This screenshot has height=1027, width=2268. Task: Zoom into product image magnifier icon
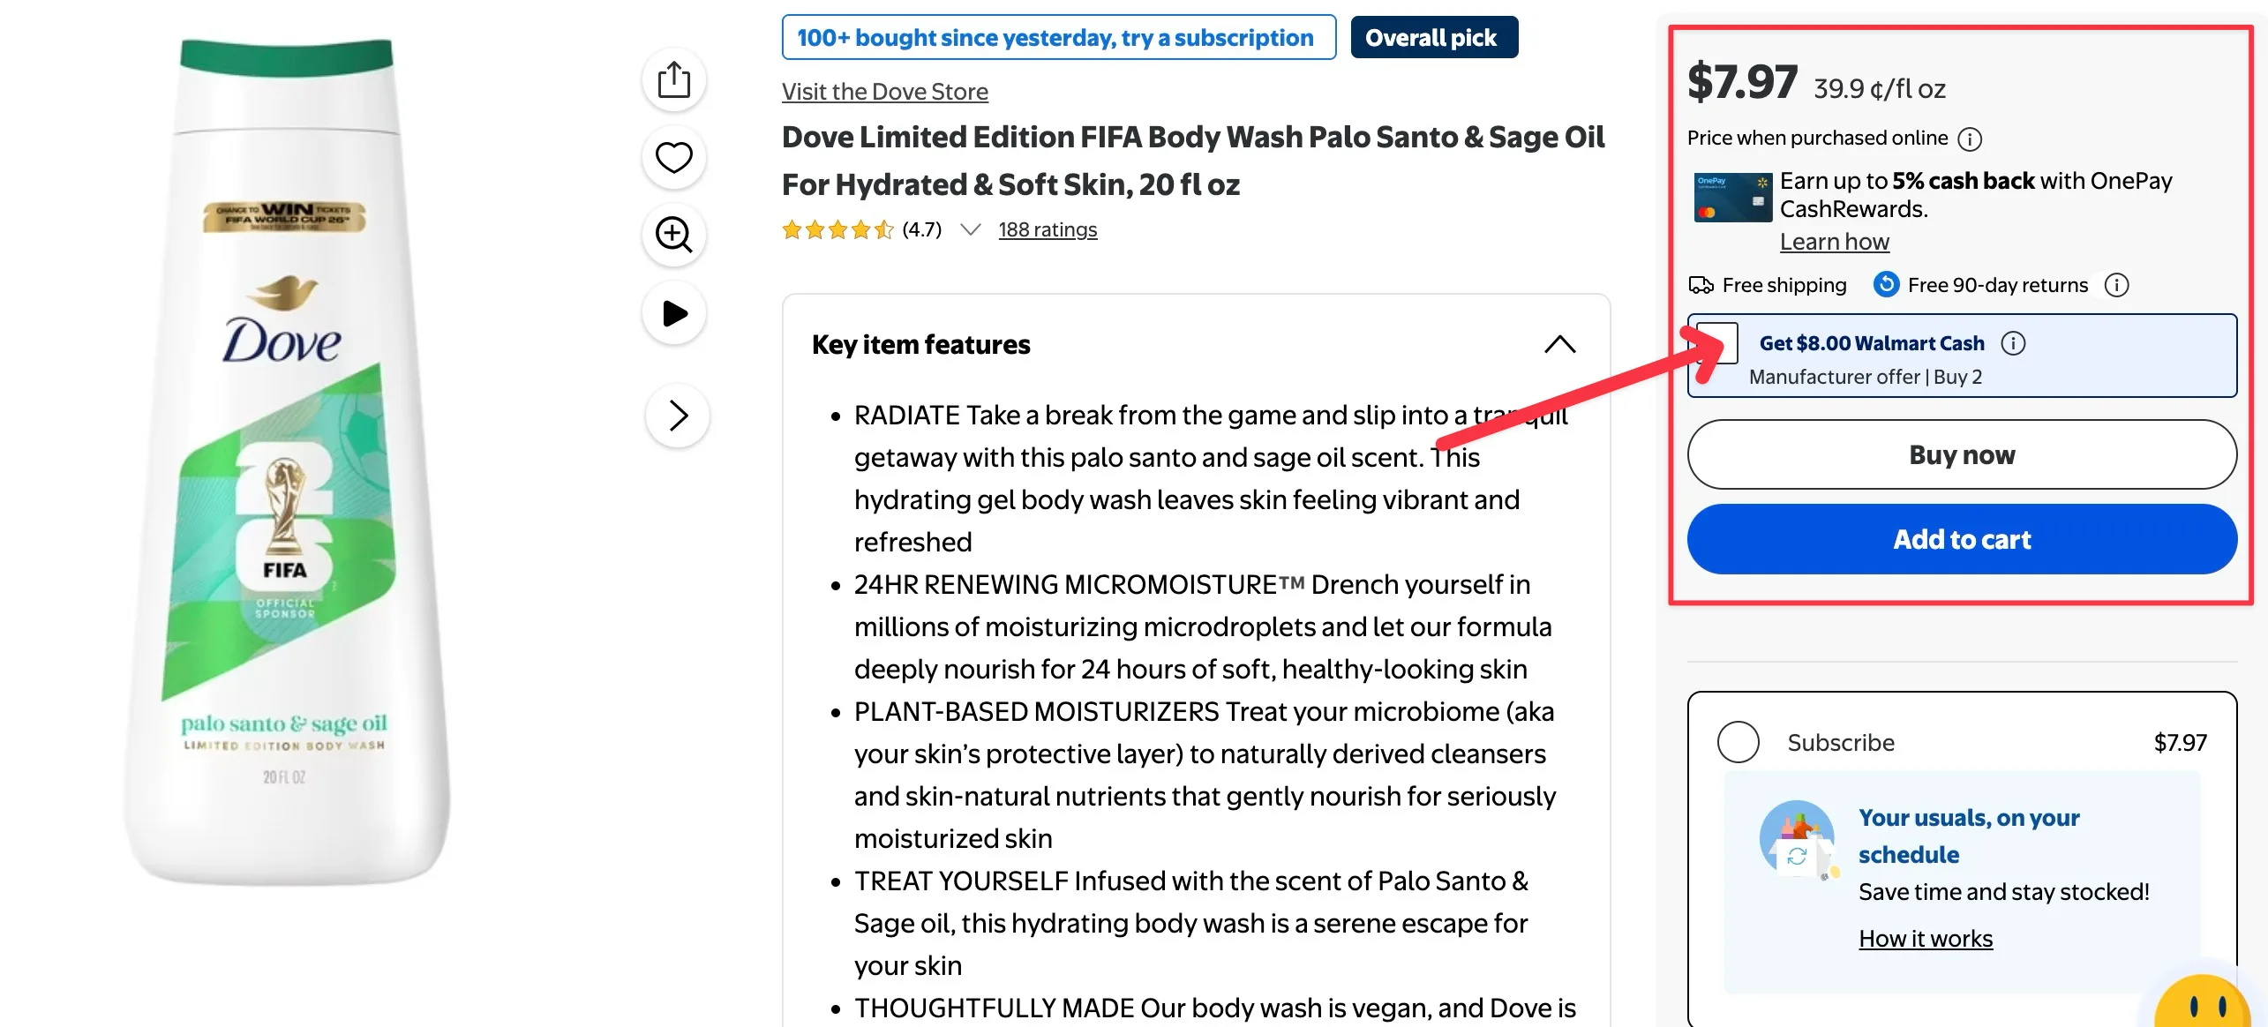click(x=674, y=235)
